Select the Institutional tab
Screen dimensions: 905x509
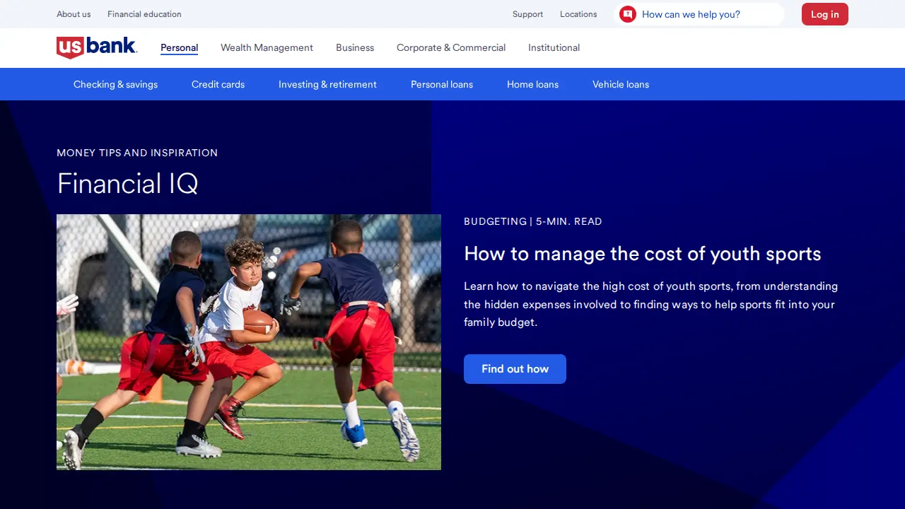click(x=554, y=48)
